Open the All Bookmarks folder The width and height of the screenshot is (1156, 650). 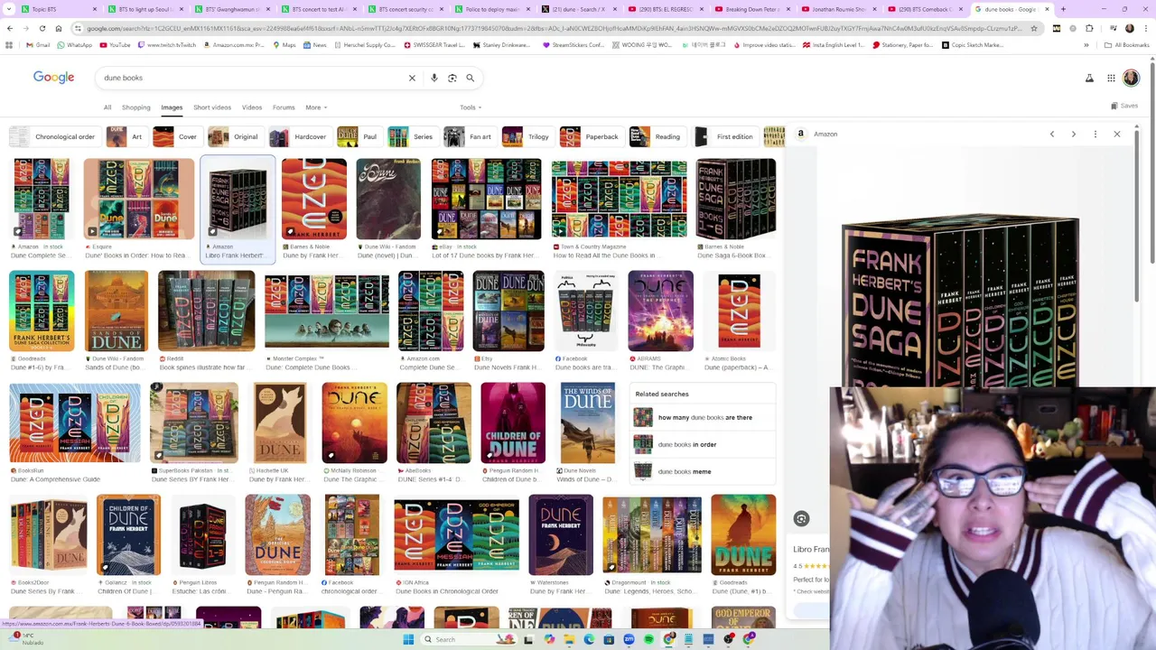pos(1126,45)
